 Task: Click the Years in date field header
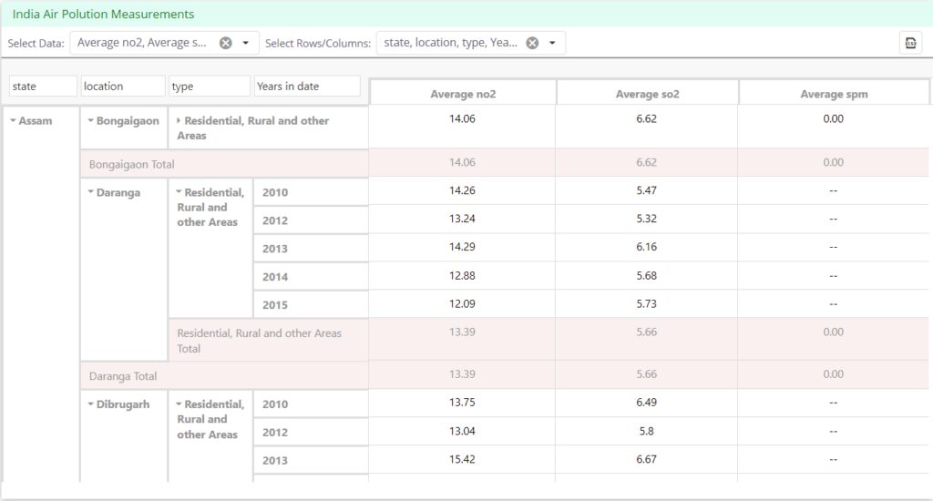point(307,87)
